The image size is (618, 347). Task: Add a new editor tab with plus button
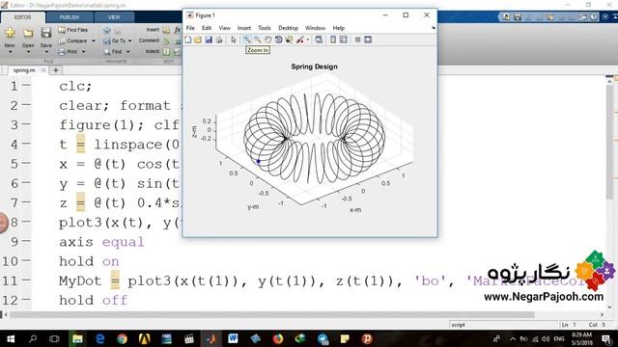[x=56, y=70]
